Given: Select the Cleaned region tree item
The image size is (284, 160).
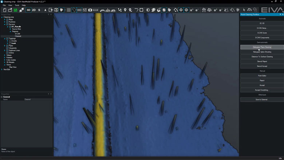Looking at the screenshot, I should pos(18,36).
